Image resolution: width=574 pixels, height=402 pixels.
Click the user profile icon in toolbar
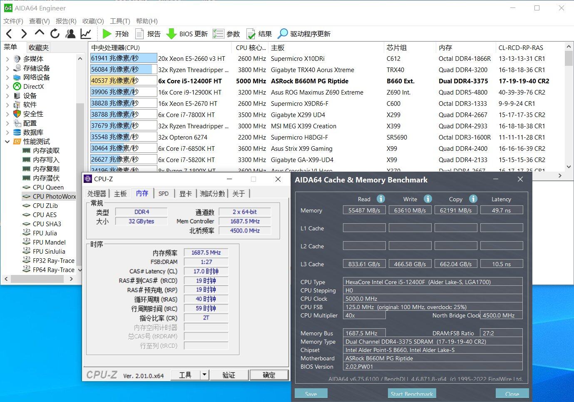pos(70,34)
